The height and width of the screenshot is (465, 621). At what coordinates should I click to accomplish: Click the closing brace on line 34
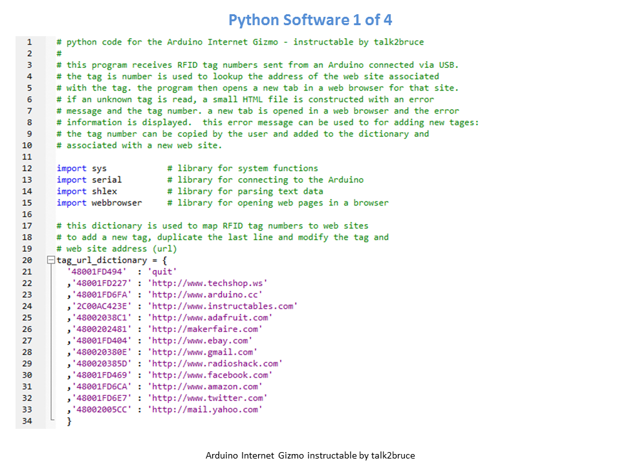click(x=69, y=421)
